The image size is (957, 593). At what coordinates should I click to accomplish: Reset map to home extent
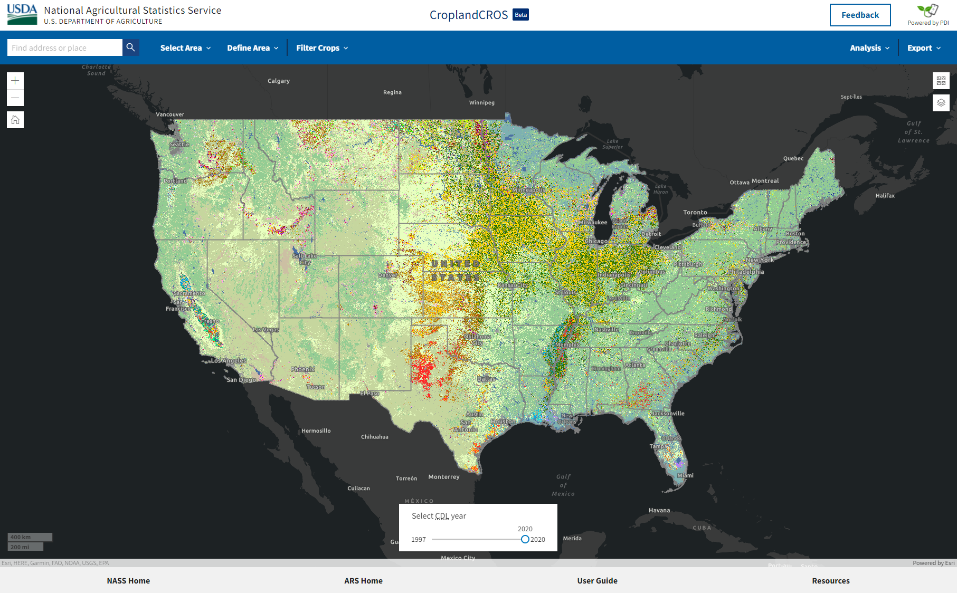15,120
